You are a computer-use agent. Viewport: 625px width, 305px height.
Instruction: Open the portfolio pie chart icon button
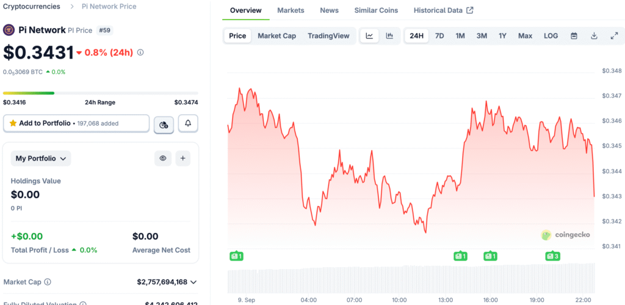(x=164, y=124)
